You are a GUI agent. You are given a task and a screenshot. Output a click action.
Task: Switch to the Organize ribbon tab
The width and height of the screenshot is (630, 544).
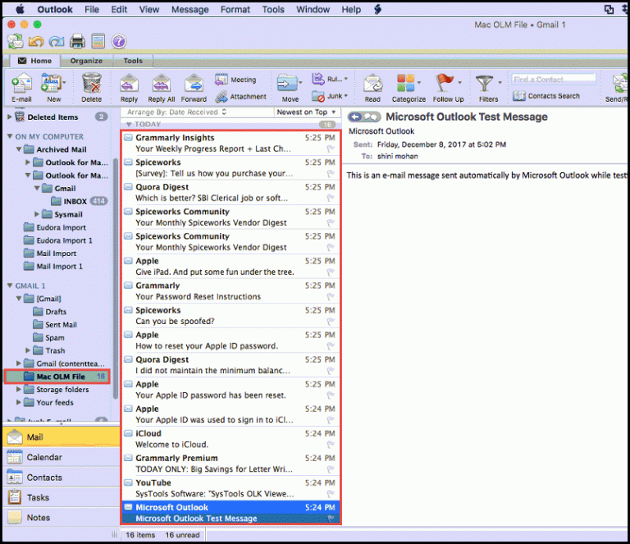click(86, 61)
